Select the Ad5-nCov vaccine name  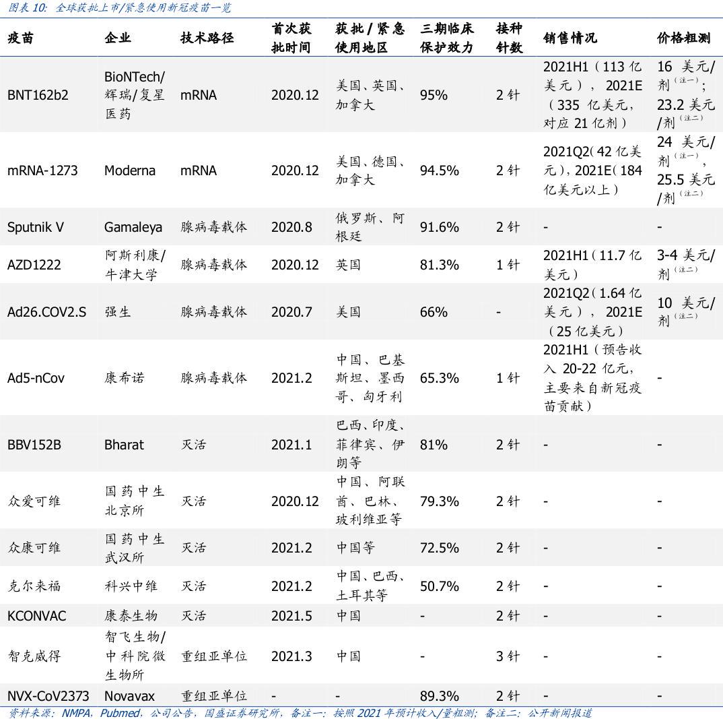(x=36, y=378)
